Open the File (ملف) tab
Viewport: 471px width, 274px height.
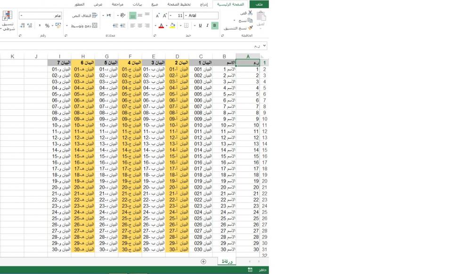click(259, 4)
